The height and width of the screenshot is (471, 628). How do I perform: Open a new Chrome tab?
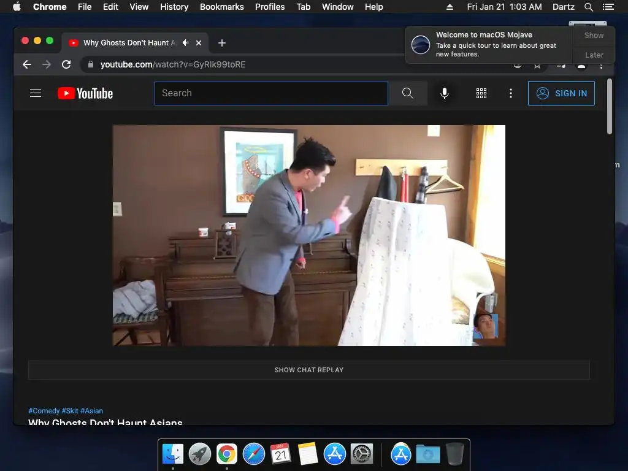click(x=222, y=43)
